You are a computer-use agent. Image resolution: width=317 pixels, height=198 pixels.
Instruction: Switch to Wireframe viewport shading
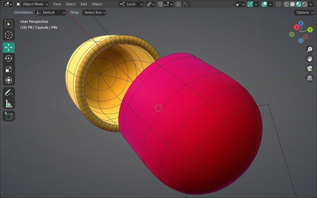coord(286,4)
